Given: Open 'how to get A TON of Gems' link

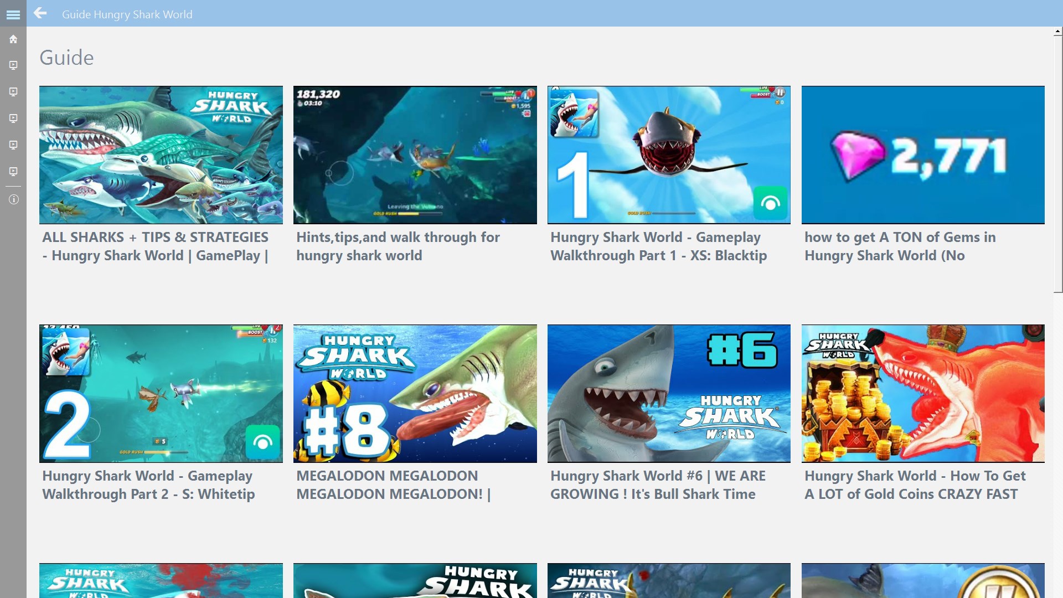Looking at the screenshot, I should click(900, 246).
